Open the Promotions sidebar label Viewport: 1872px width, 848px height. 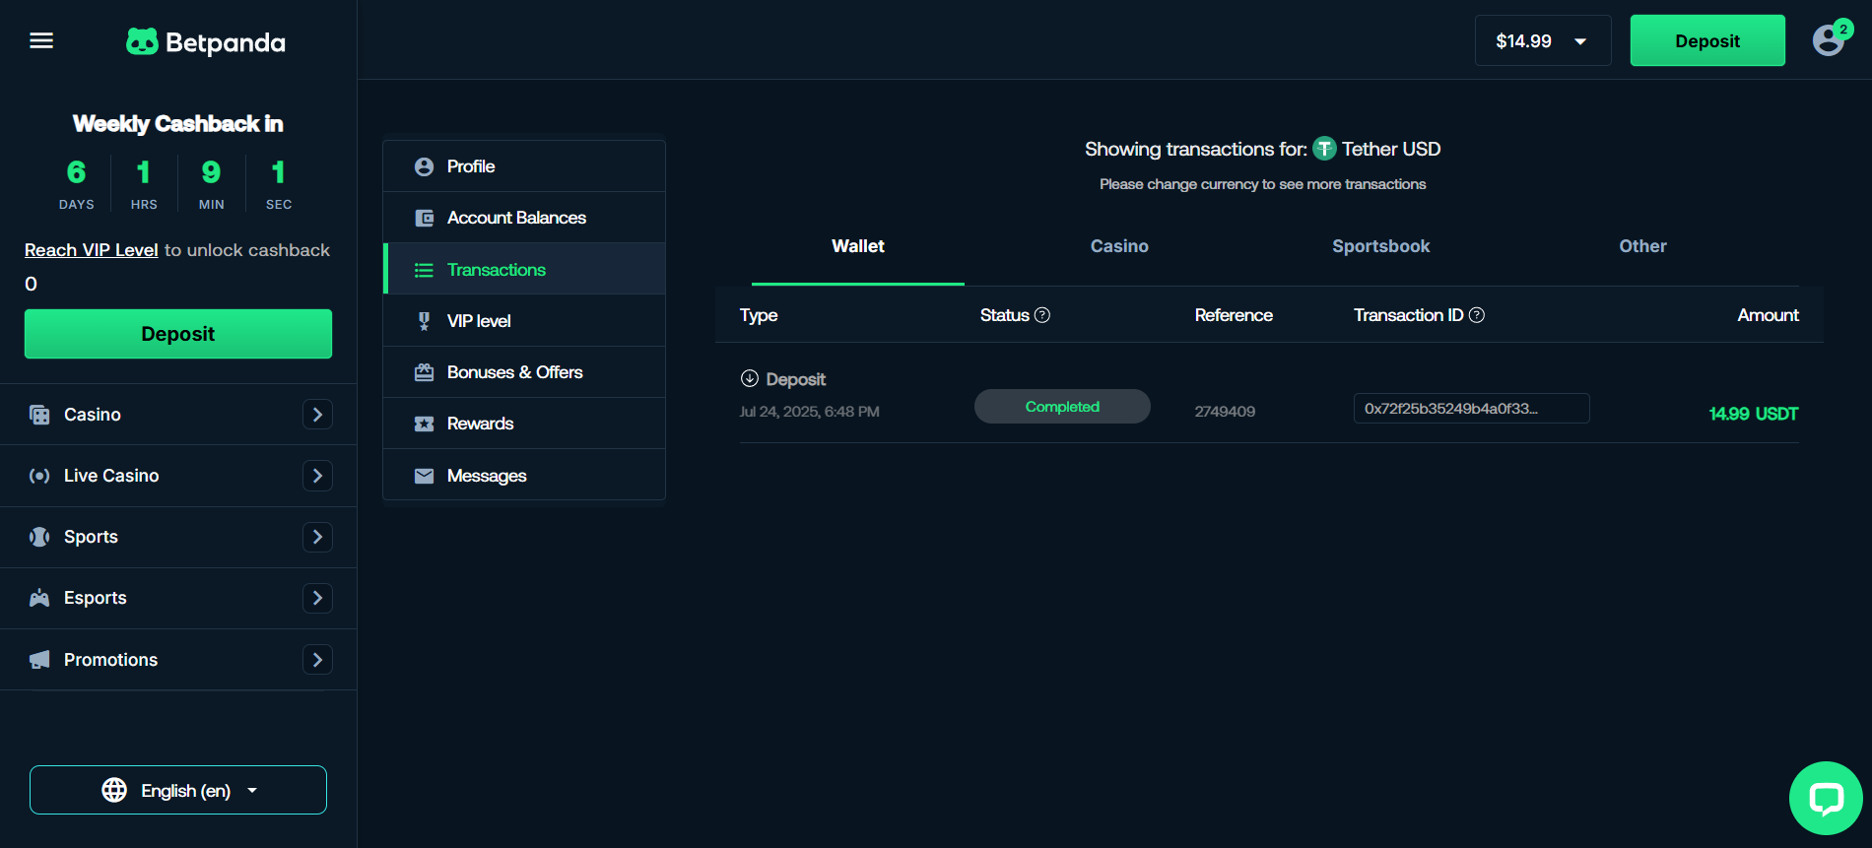click(110, 660)
